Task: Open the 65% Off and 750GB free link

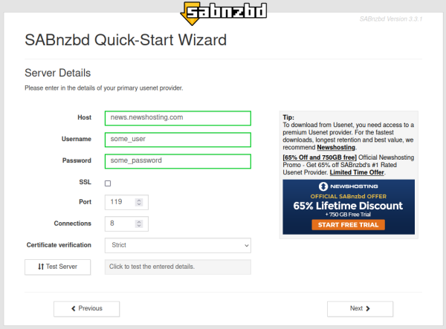Action: 320,157
